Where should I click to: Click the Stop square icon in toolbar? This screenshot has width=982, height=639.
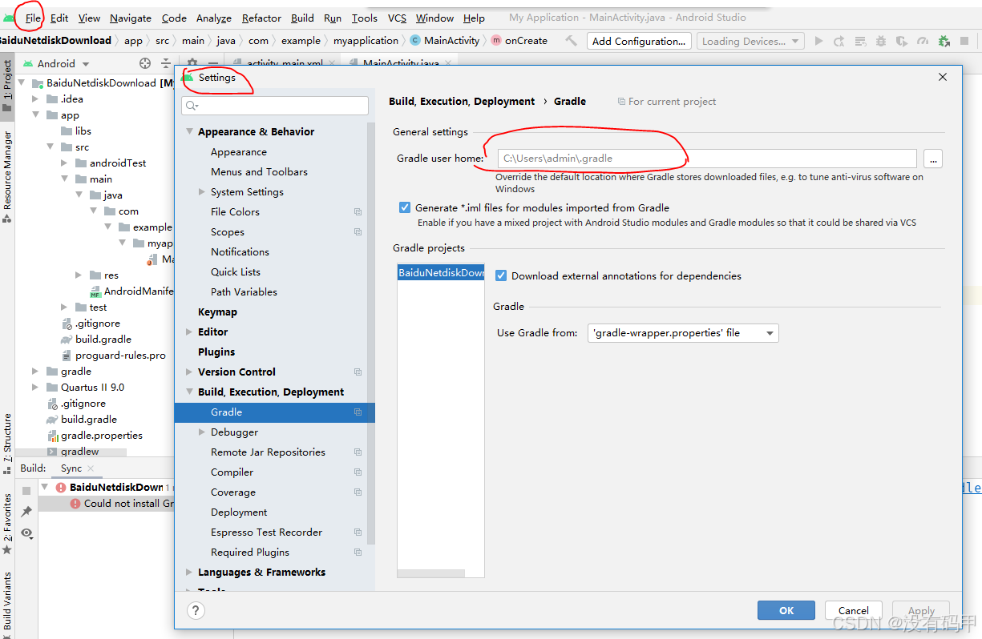(x=964, y=41)
